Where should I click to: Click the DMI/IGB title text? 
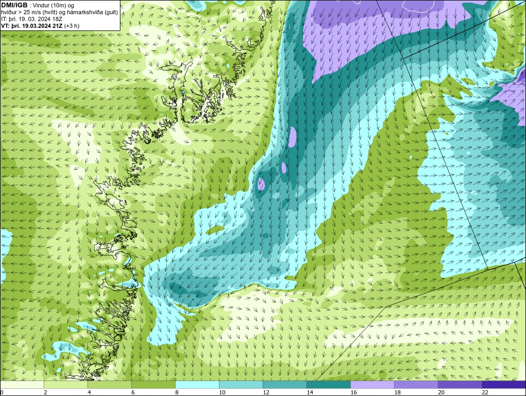click(14, 5)
